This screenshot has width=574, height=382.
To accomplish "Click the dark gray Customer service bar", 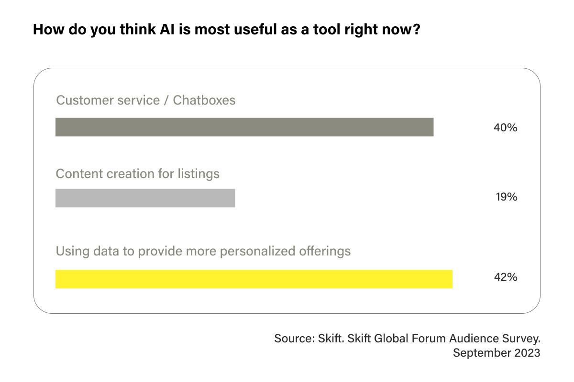I will (x=244, y=127).
